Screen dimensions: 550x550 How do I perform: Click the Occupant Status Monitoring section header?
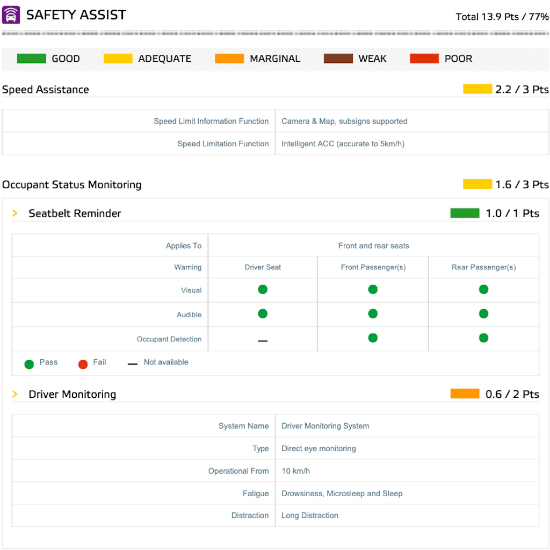click(x=72, y=184)
